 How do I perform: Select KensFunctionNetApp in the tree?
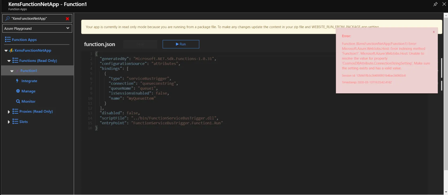pyautogui.click(x=33, y=50)
